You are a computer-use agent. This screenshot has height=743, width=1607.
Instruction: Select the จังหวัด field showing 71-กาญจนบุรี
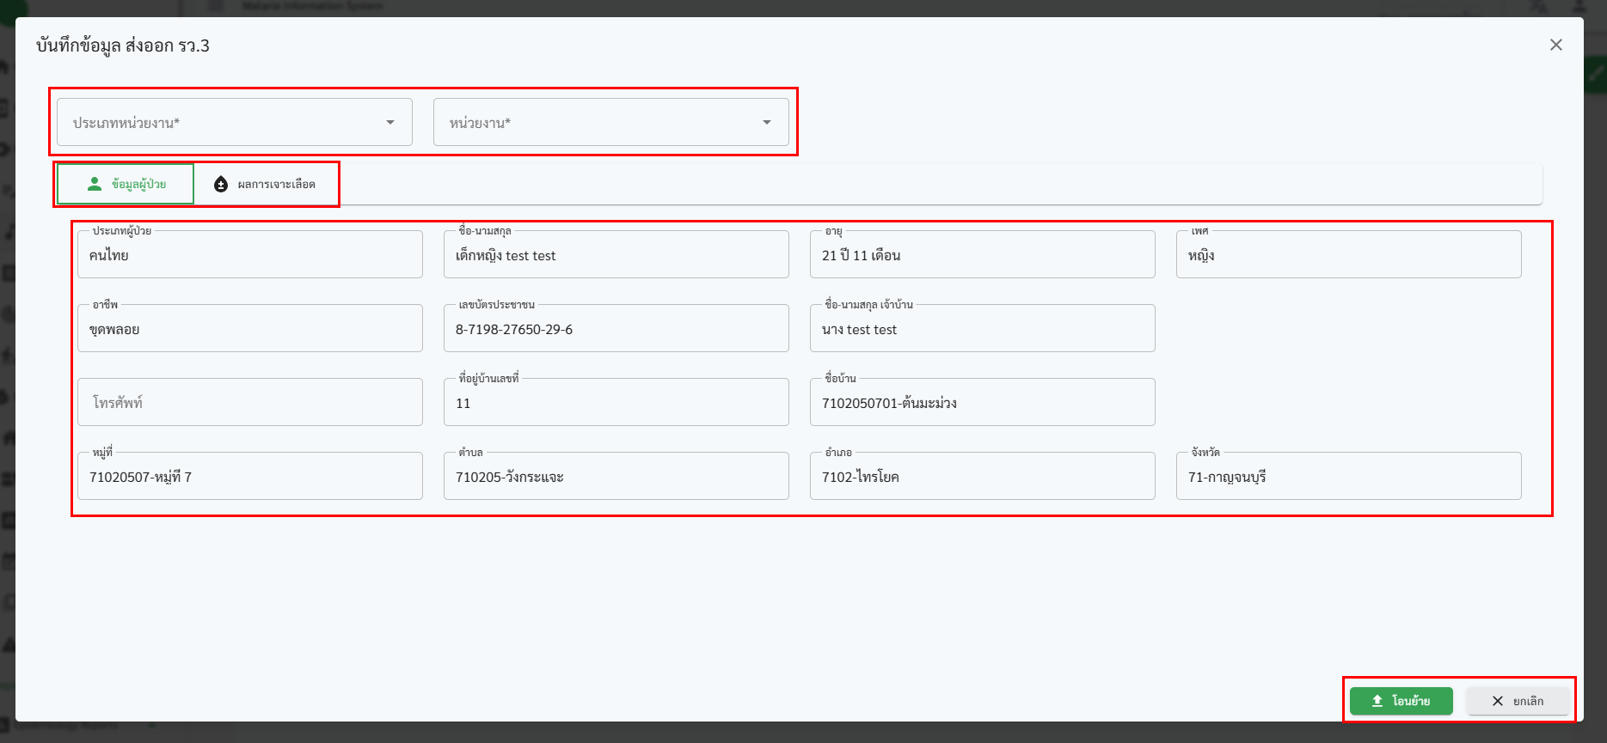pos(1348,477)
